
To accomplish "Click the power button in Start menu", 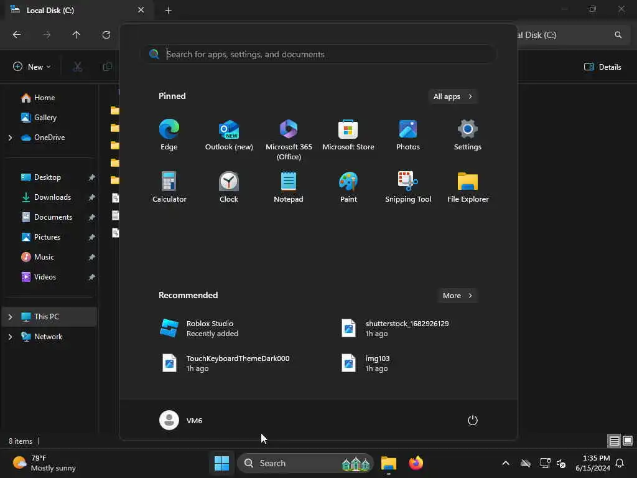I will 473,420.
